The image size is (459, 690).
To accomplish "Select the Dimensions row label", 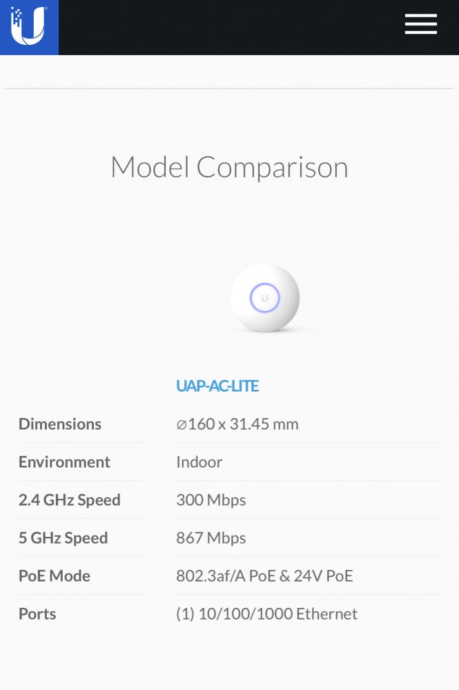I will 60,424.
